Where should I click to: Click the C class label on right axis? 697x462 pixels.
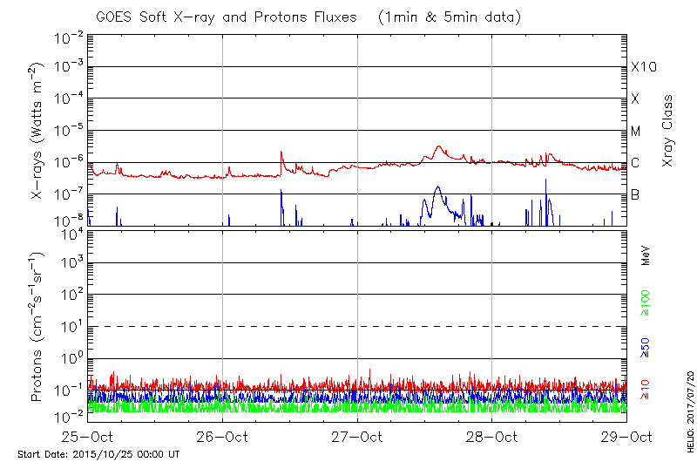[635, 163]
